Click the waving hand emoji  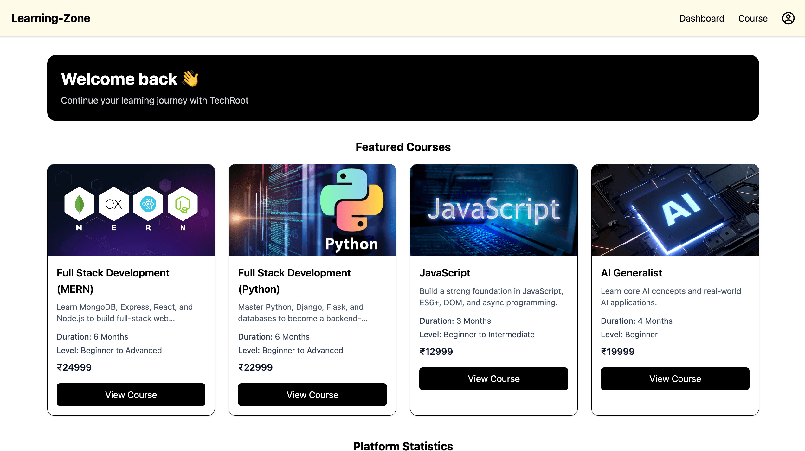pos(190,79)
